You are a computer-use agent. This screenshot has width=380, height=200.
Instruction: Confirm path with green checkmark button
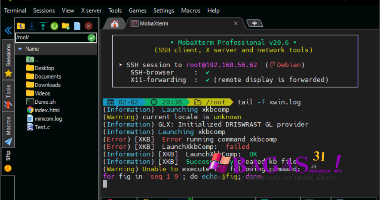pos(91,38)
